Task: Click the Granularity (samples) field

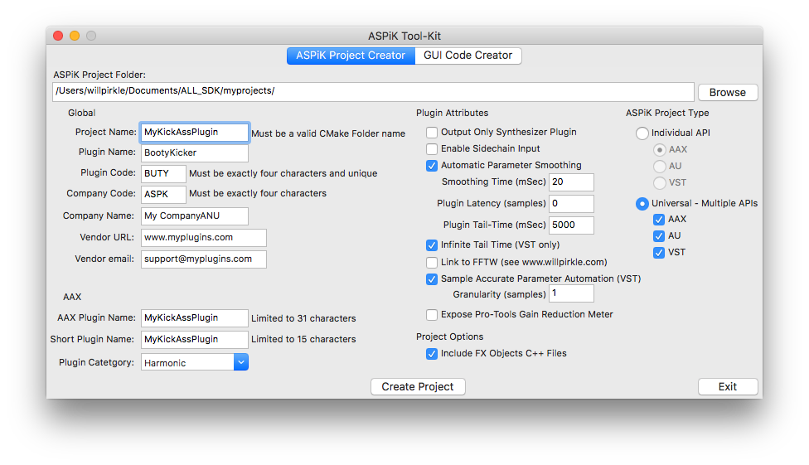Action: (x=572, y=293)
